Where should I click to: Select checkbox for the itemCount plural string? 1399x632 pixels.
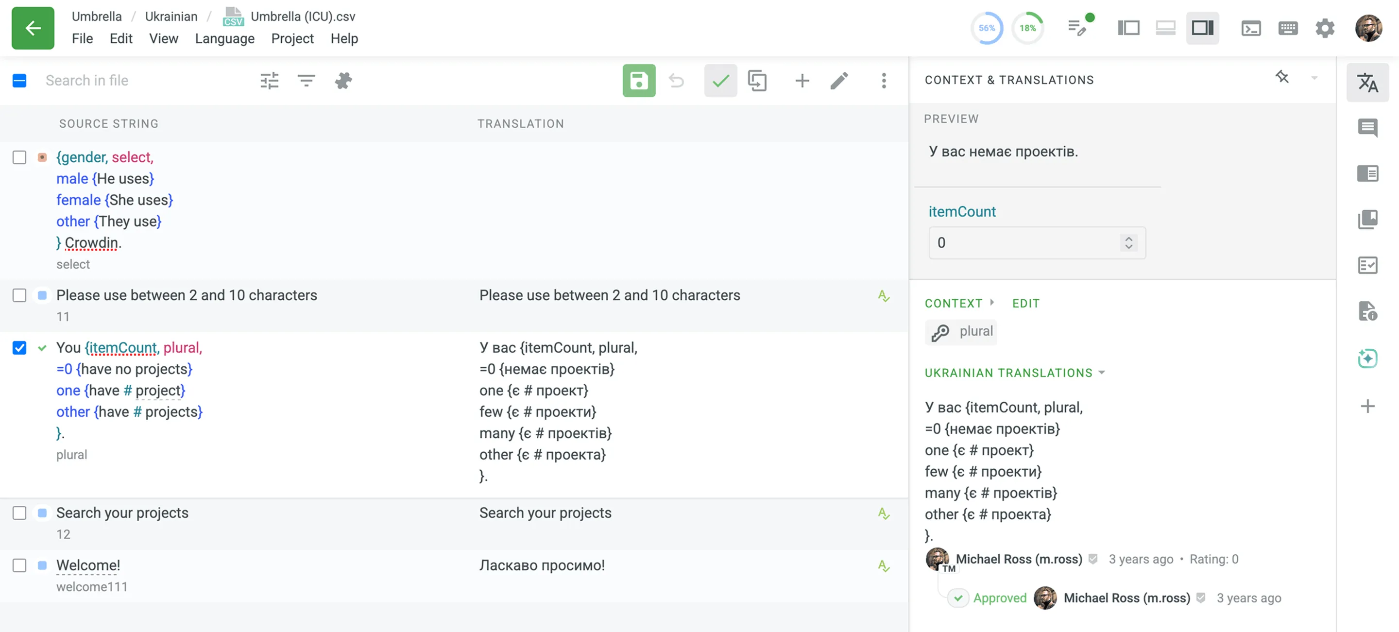pyautogui.click(x=19, y=348)
